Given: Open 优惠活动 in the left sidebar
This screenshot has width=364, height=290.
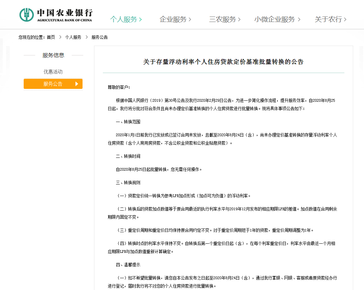Looking at the screenshot, I should pyautogui.click(x=53, y=72).
